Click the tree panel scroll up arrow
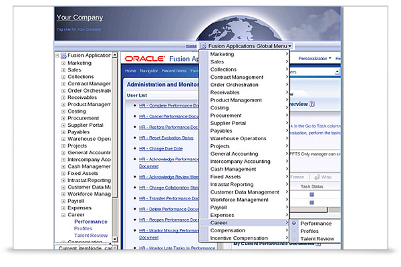401x267 pixels. pyautogui.click(x=115, y=55)
